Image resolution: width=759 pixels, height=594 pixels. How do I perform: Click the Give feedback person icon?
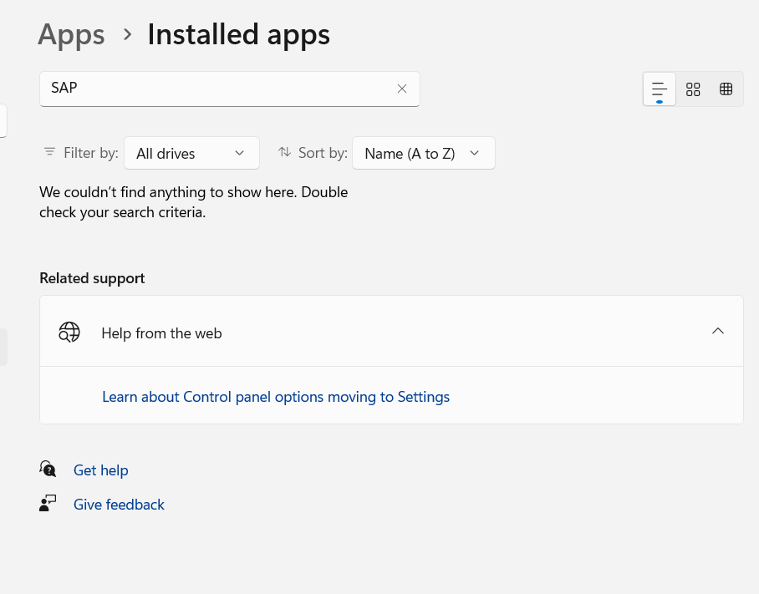pyautogui.click(x=48, y=503)
